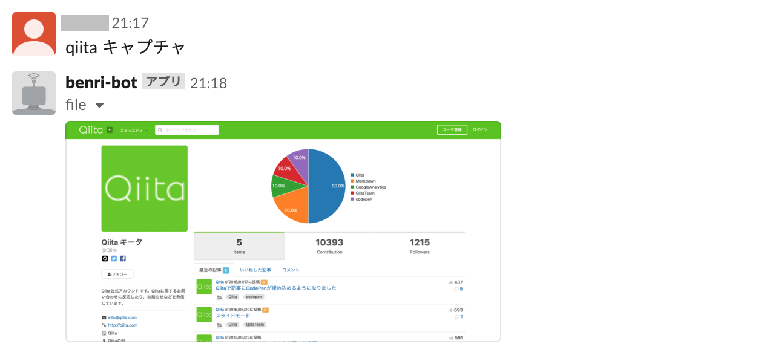Click the 437 likes count
The image size is (764, 364).
point(458,282)
